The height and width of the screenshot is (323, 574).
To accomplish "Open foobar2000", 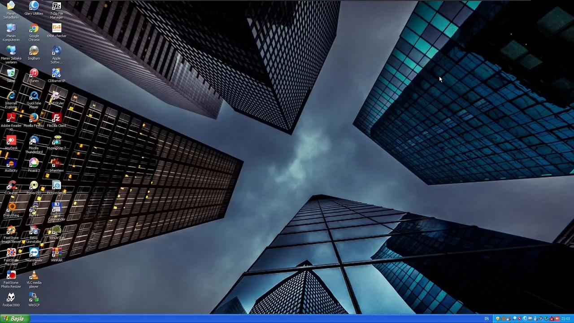I will click(x=11, y=298).
